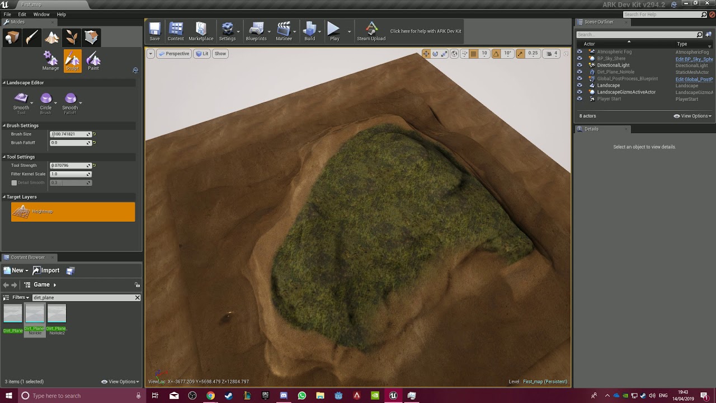Enable the Detail Smooth checkbox
716x403 pixels.
[14, 182]
